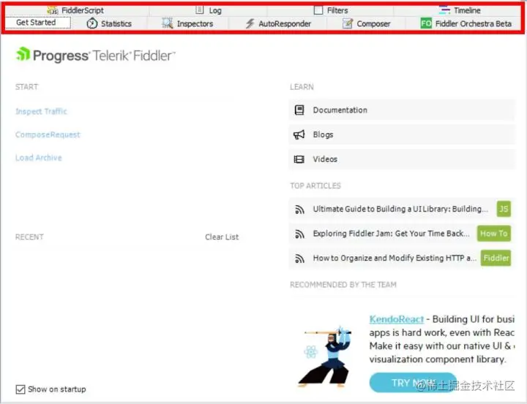Open the Documentation learn item
The height and width of the screenshot is (404, 527).
tap(402, 110)
